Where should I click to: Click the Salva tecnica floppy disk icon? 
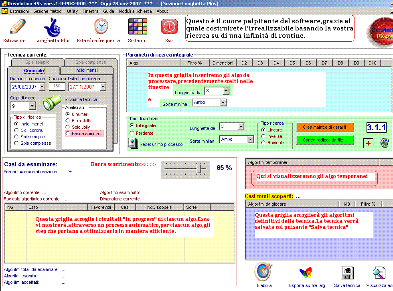click(347, 273)
